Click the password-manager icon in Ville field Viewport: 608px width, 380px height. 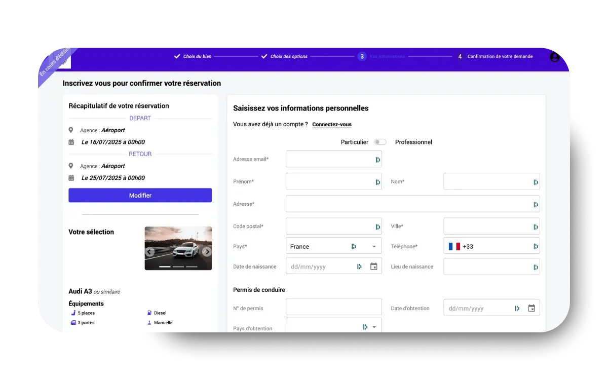(536, 226)
